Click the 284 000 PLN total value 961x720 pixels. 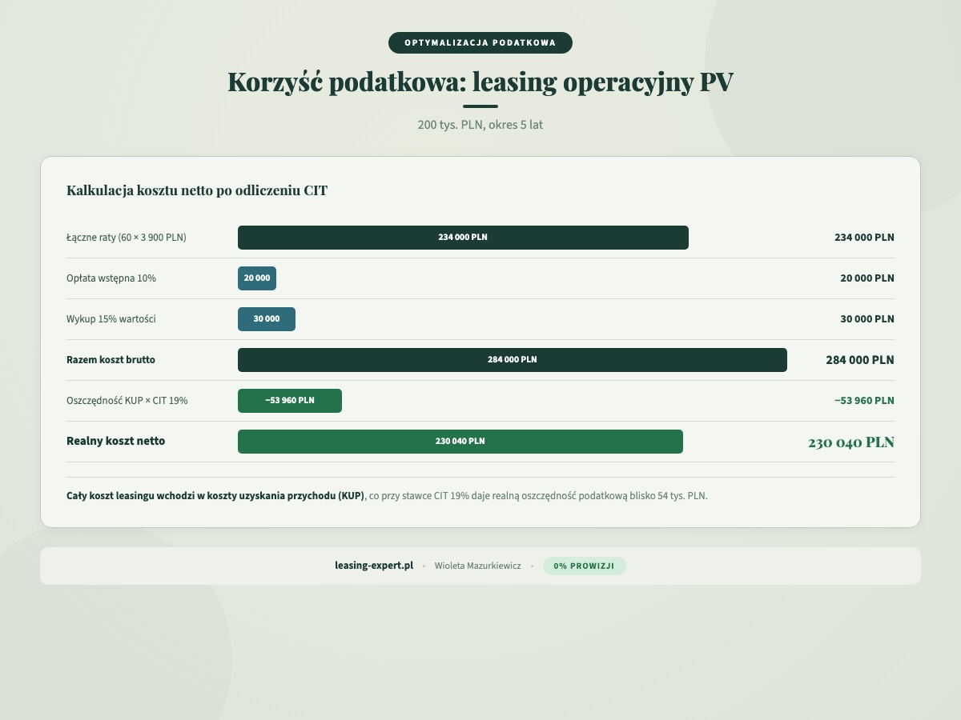click(859, 359)
